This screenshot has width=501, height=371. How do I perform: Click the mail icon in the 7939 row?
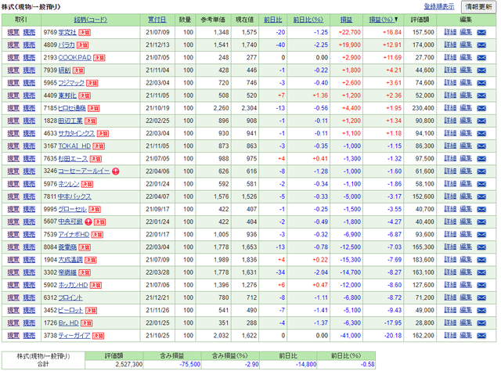(x=481, y=70)
